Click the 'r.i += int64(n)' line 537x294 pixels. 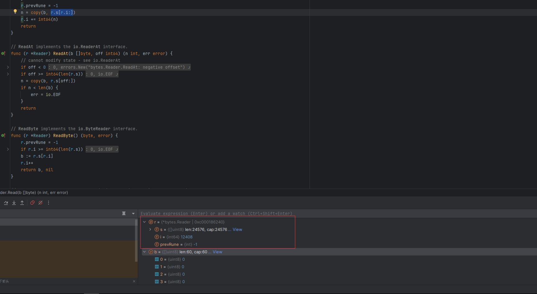pyautogui.click(x=40, y=19)
